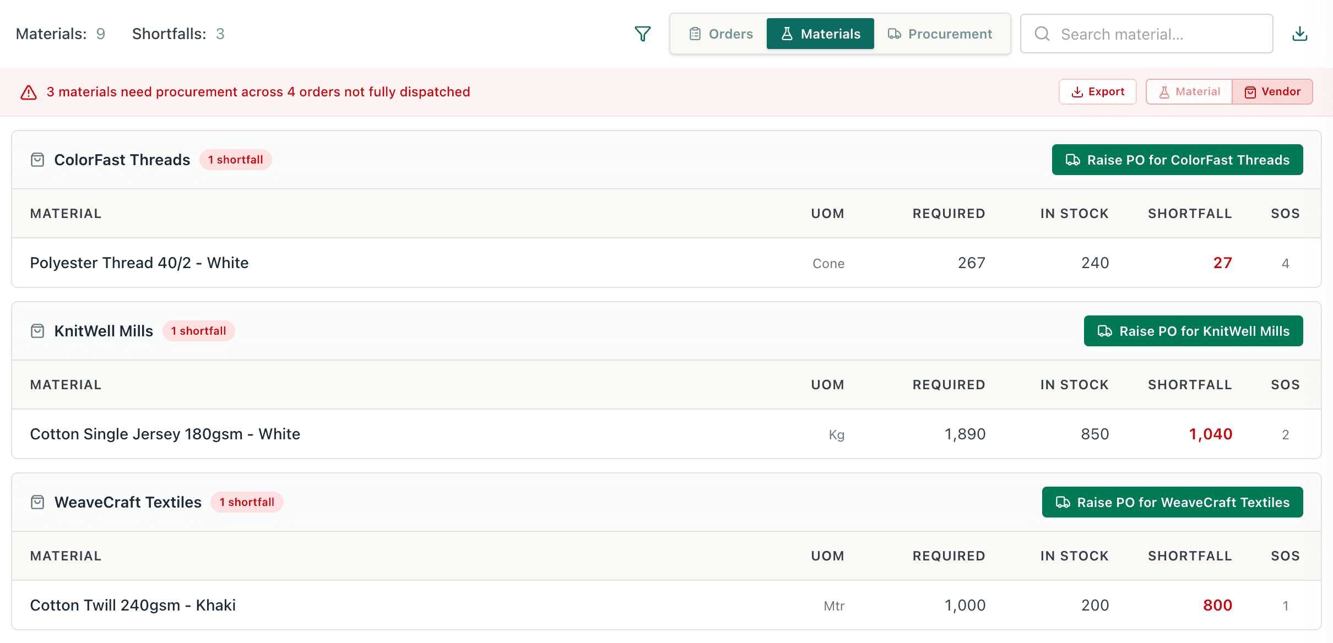The width and height of the screenshot is (1333, 643).
Task: Click WeaveCraft Textiles 1 shortfall badge
Action: coord(247,503)
